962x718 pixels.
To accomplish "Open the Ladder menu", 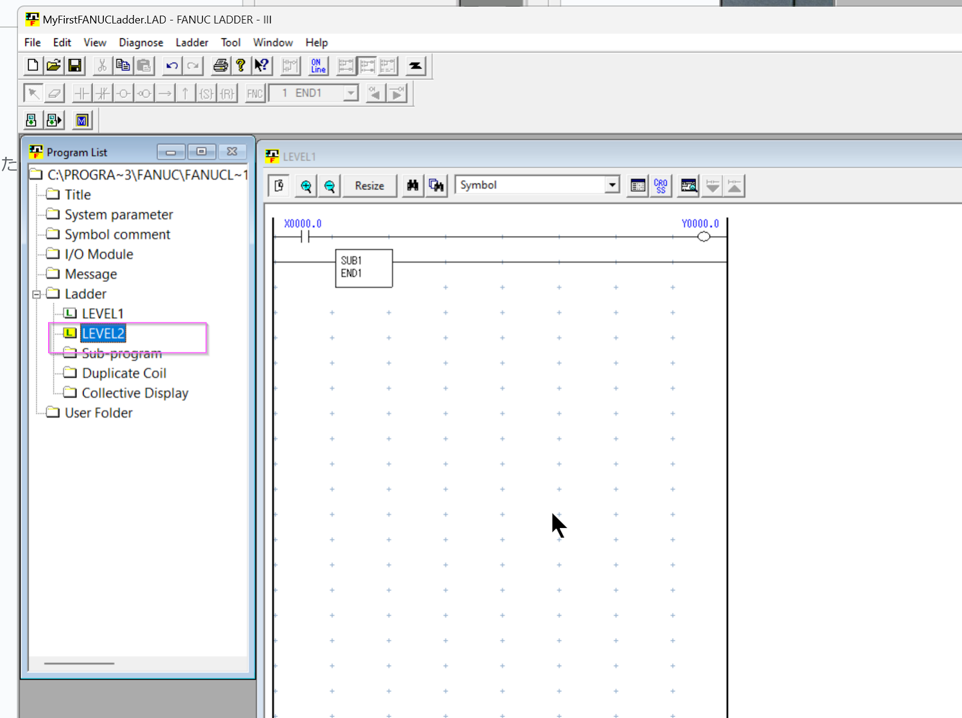I will point(192,43).
